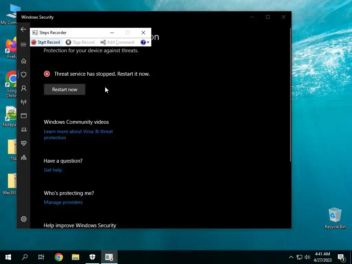Open Steps Recorder help dropdown arrow
The height and width of the screenshot is (264, 352).
[148, 42]
